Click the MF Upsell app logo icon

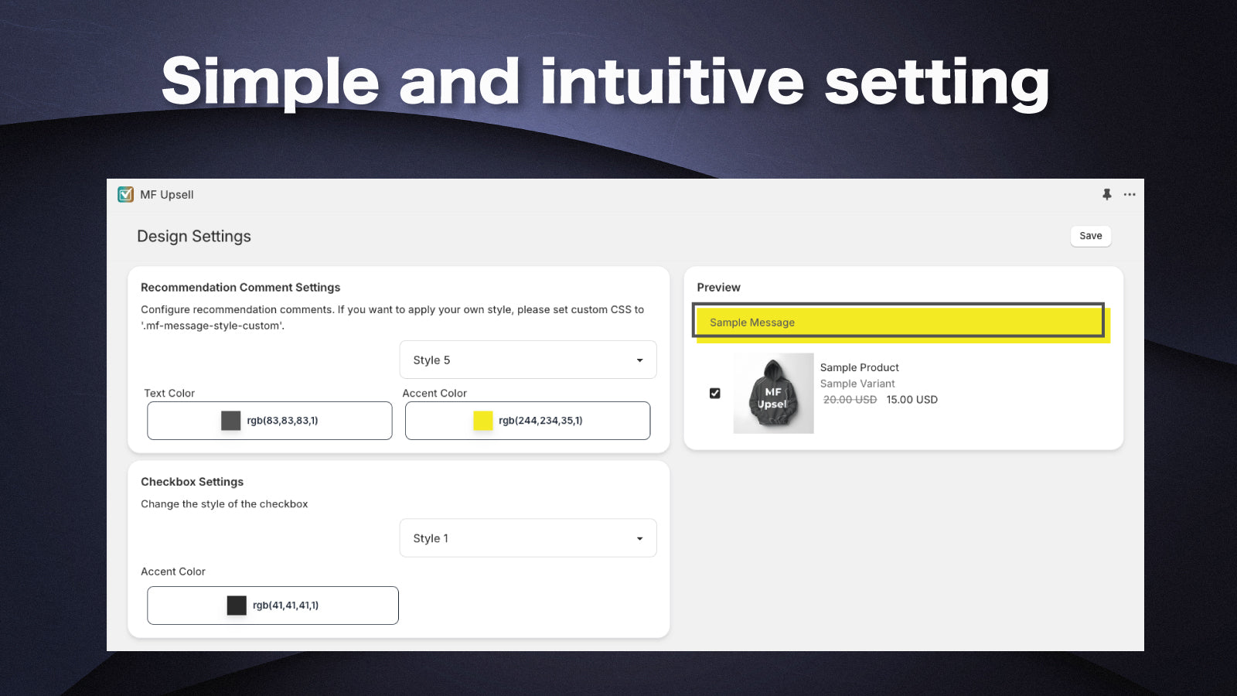tap(125, 194)
